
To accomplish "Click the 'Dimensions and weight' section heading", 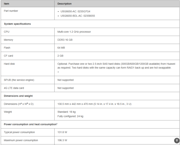I will click(x=18, y=96).
